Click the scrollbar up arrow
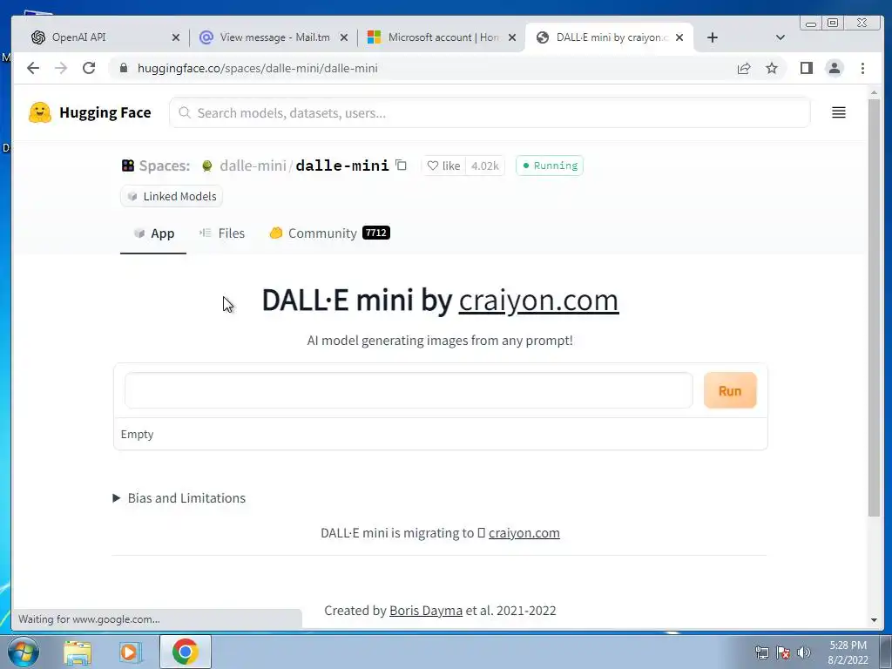The height and width of the screenshot is (669, 892). click(874, 92)
